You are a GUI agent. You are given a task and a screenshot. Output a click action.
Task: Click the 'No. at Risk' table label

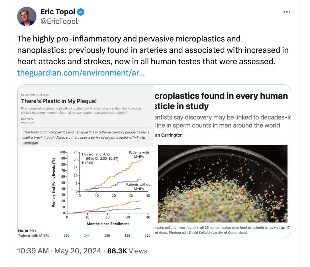[27, 231]
